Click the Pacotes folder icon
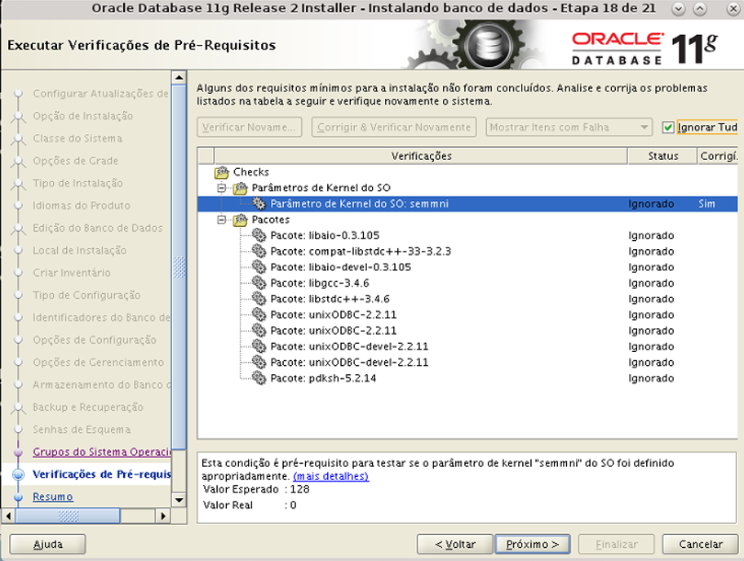The width and height of the screenshot is (744, 561). [x=240, y=220]
